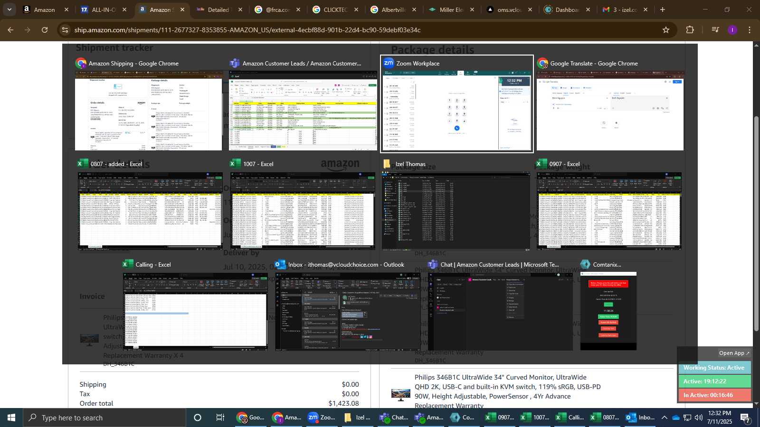Click the taskbar search box
The height and width of the screenshot is (427, 760).
pos(104,418)
